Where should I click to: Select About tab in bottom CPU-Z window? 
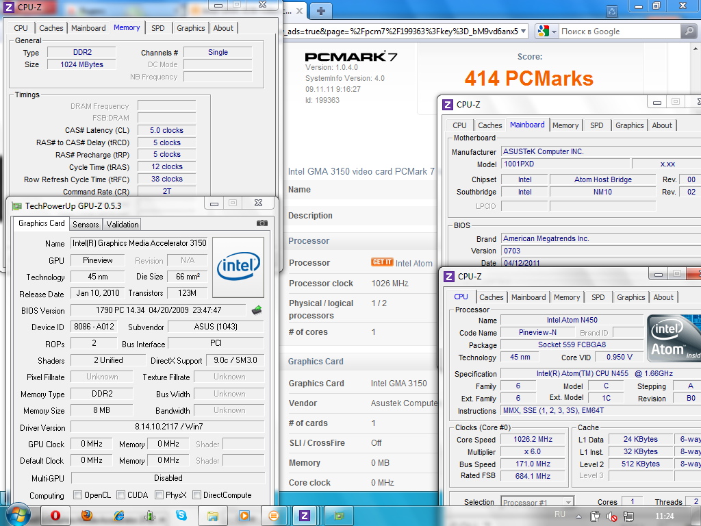click(663, 297)
